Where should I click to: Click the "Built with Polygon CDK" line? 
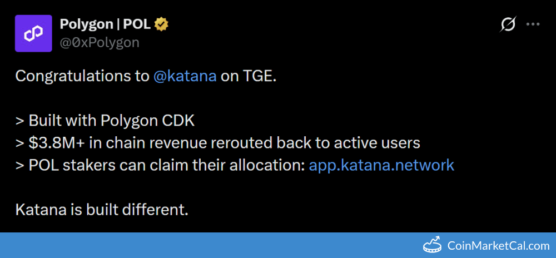coord(111,121)
